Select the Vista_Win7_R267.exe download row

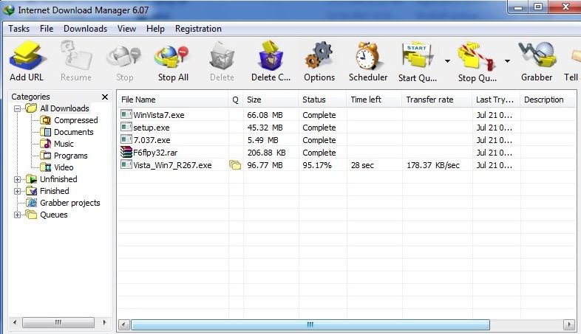point(347,165)
